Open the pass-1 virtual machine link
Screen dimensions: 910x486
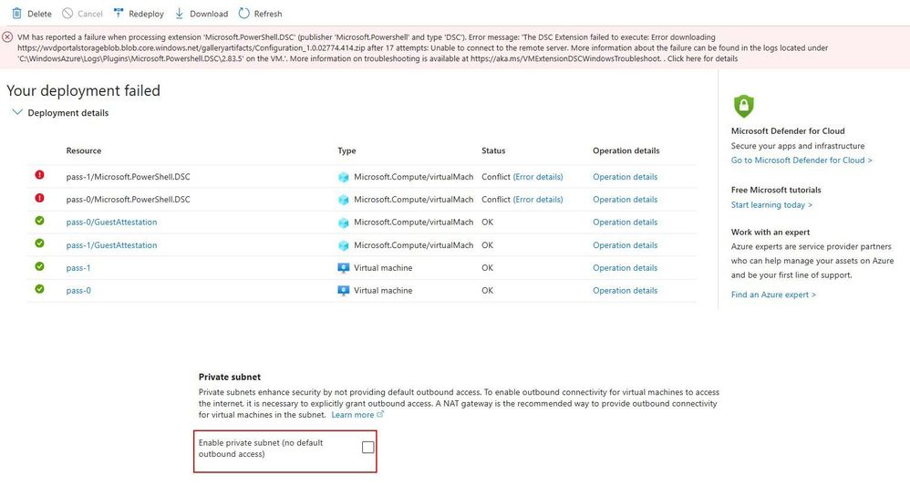coord(78,268)
